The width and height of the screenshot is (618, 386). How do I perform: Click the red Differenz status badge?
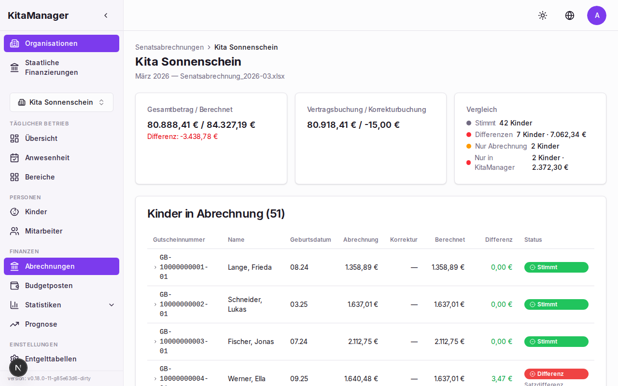[x=556, y=374]
